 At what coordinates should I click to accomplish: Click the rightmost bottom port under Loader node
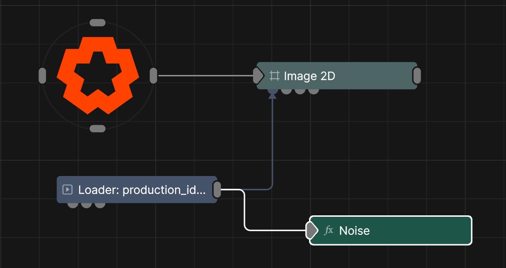(100, 204)
